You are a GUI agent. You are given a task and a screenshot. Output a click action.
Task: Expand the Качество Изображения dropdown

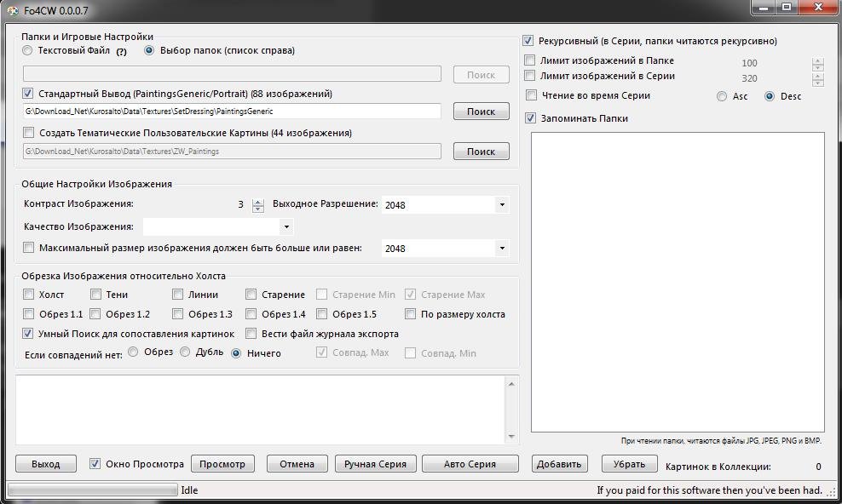(x=285, y=227)
